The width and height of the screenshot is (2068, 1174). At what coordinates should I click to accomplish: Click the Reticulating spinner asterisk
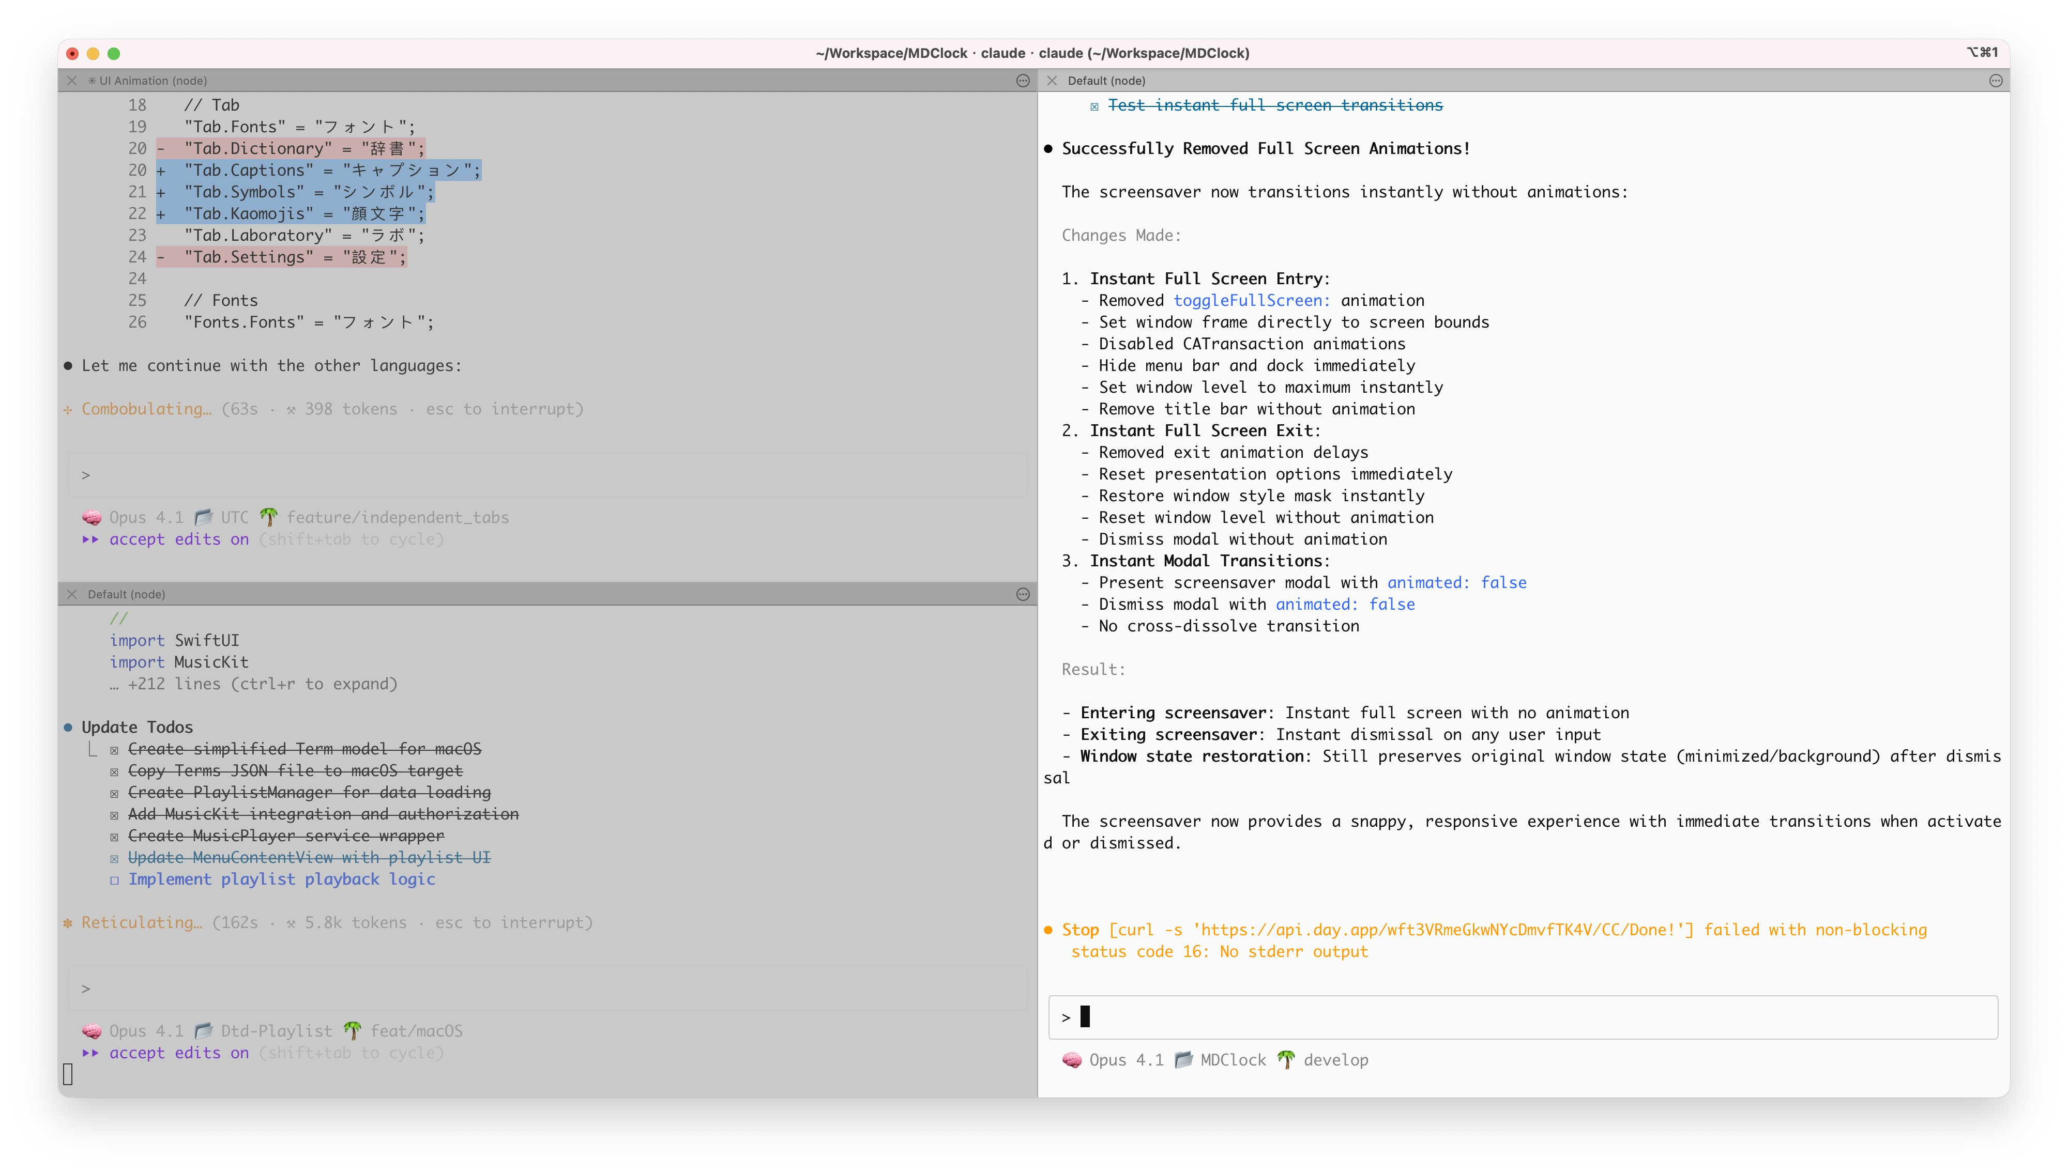[68, 923]
